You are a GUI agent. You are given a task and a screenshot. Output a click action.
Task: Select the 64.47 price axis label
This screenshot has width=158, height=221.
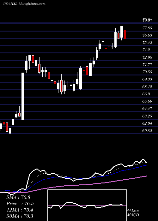[x=147, y=109]
